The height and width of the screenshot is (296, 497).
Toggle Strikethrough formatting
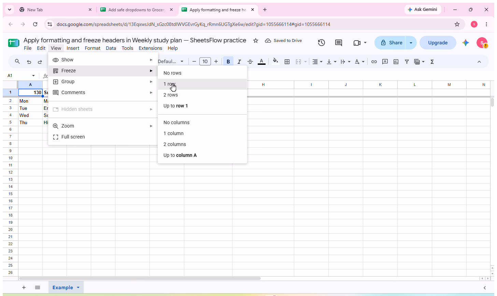tap(250, 62)
